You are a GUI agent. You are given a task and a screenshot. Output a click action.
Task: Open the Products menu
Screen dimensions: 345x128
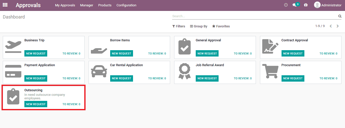(x=105, y=5)
